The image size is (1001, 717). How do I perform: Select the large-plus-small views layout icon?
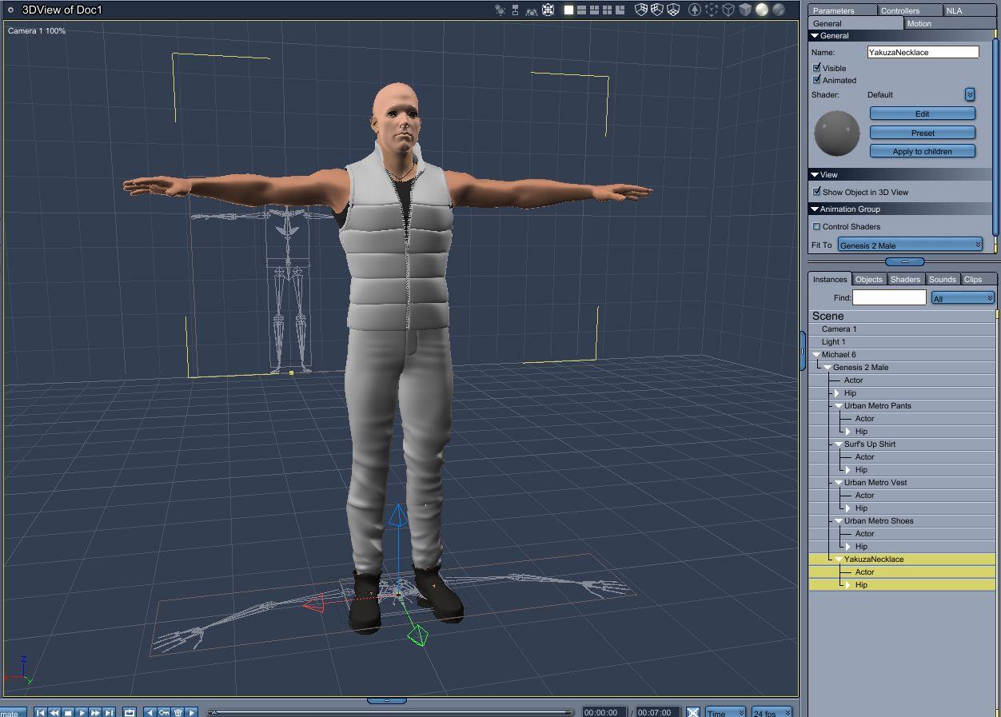620,10
